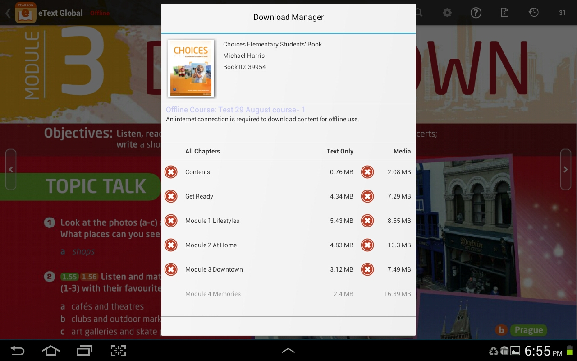Tap the TOPIC TALK green banner
Viewport: 577px width, 361px height.
click(x=80, y=186)
